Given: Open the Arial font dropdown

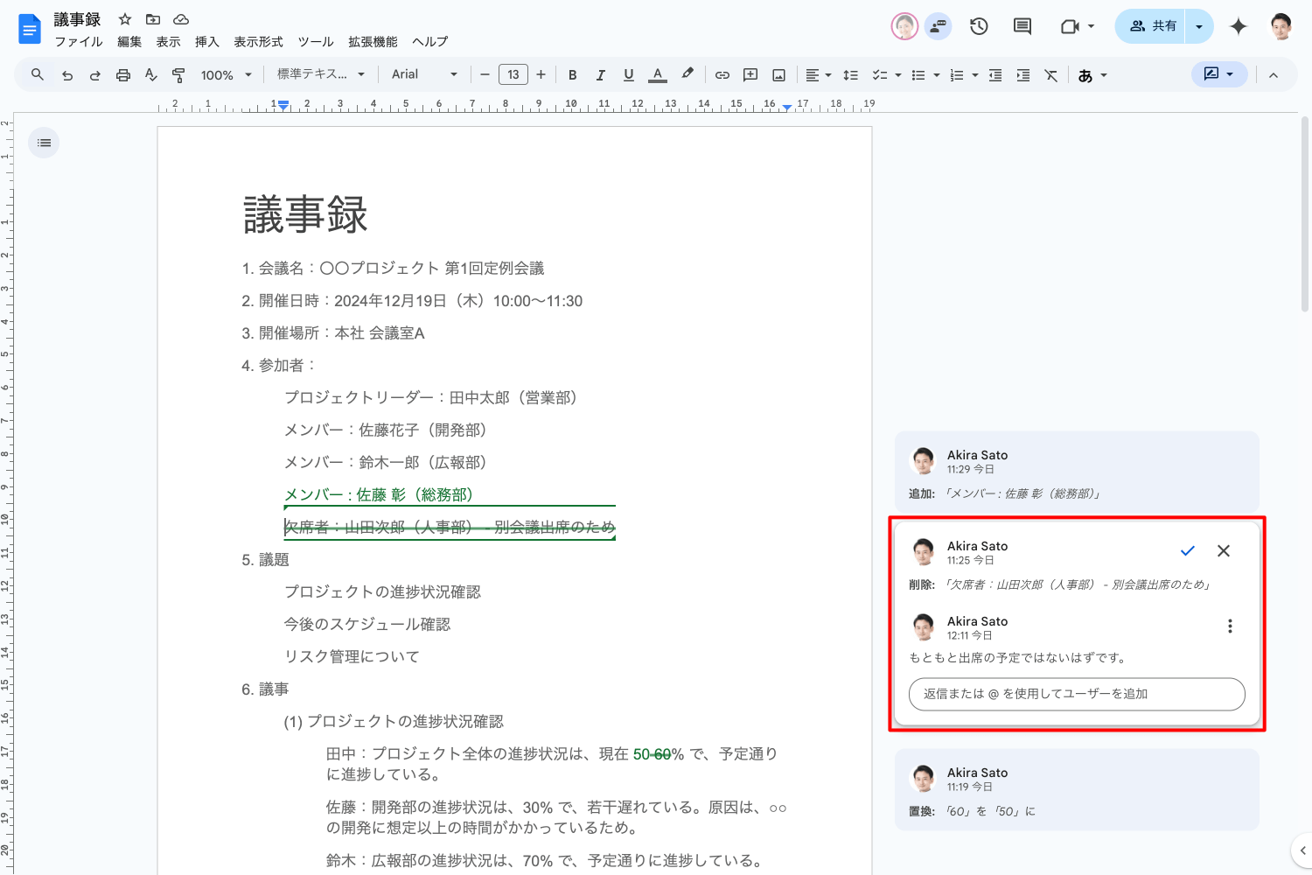Looking at the screenshot, I should pos(425,75).
